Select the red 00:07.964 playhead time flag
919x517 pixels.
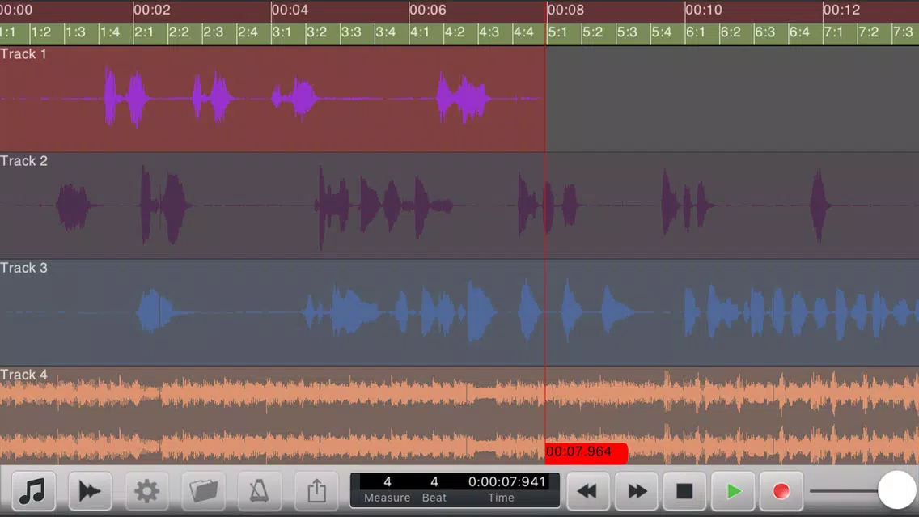click(x=586, y=452)
